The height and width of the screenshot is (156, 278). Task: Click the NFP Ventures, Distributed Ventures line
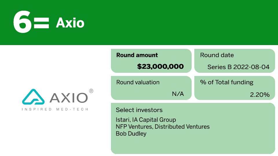point(162,127)
